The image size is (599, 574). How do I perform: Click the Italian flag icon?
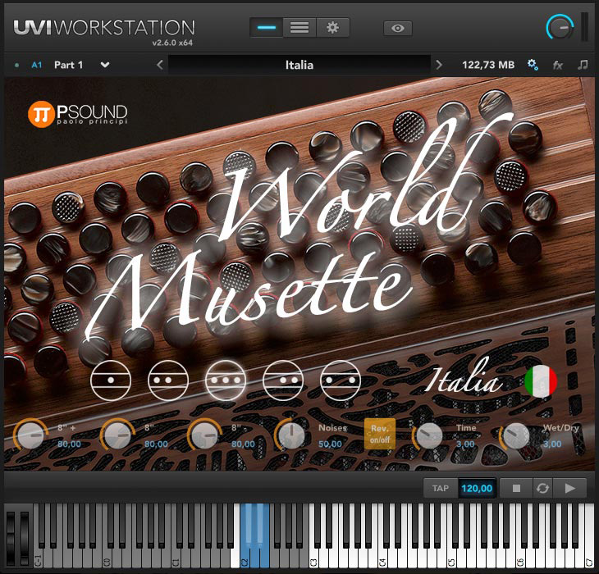tap(541, 381)
